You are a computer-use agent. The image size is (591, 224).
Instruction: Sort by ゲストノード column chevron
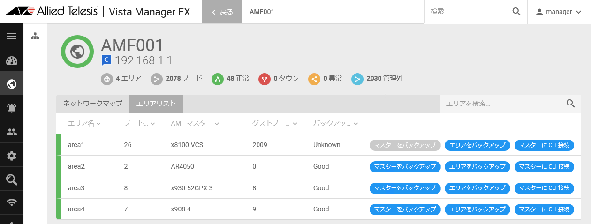coord(295,124)
